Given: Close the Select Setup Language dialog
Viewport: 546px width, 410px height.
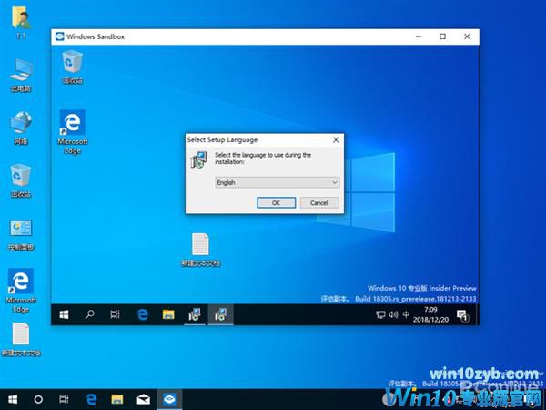Looking at the screenshot, I should [x=336, y=139].
